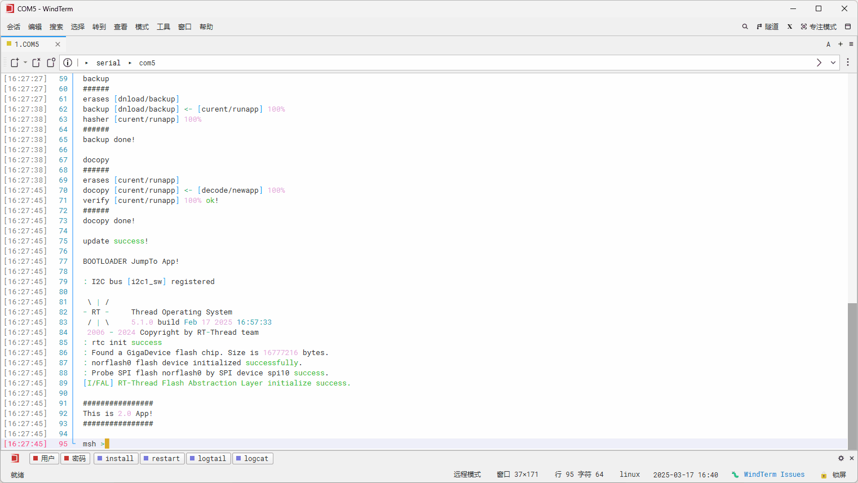Click the restart quick command button

coord(161,458)
